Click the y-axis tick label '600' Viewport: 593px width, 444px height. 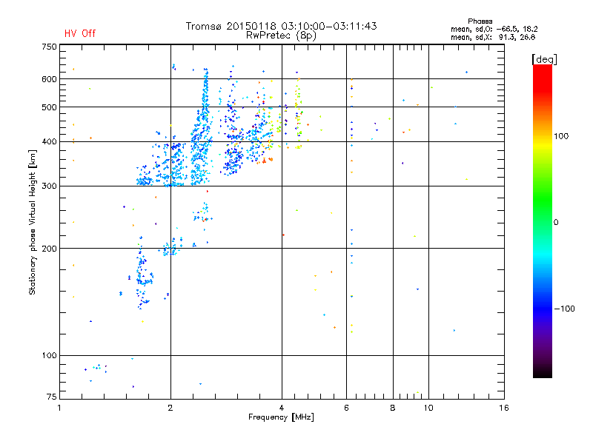(x=49, y=79)
